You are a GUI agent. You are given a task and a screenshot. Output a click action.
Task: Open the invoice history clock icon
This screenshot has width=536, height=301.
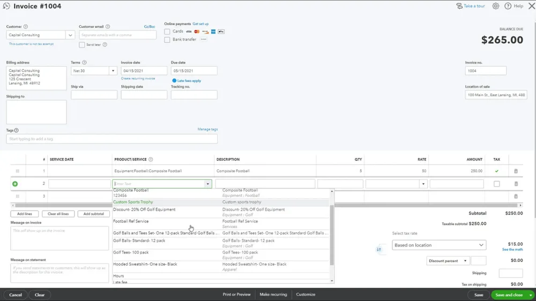click(x=6, y=6)
